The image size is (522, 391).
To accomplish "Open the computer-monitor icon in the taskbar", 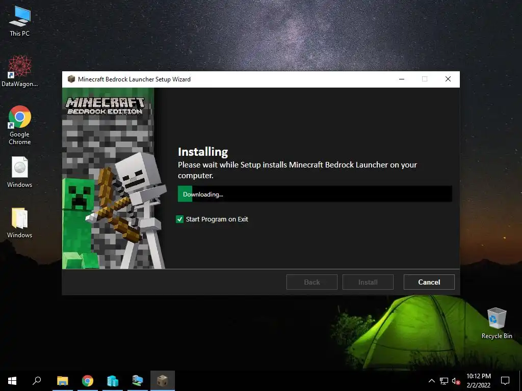I will coord(138,381).
